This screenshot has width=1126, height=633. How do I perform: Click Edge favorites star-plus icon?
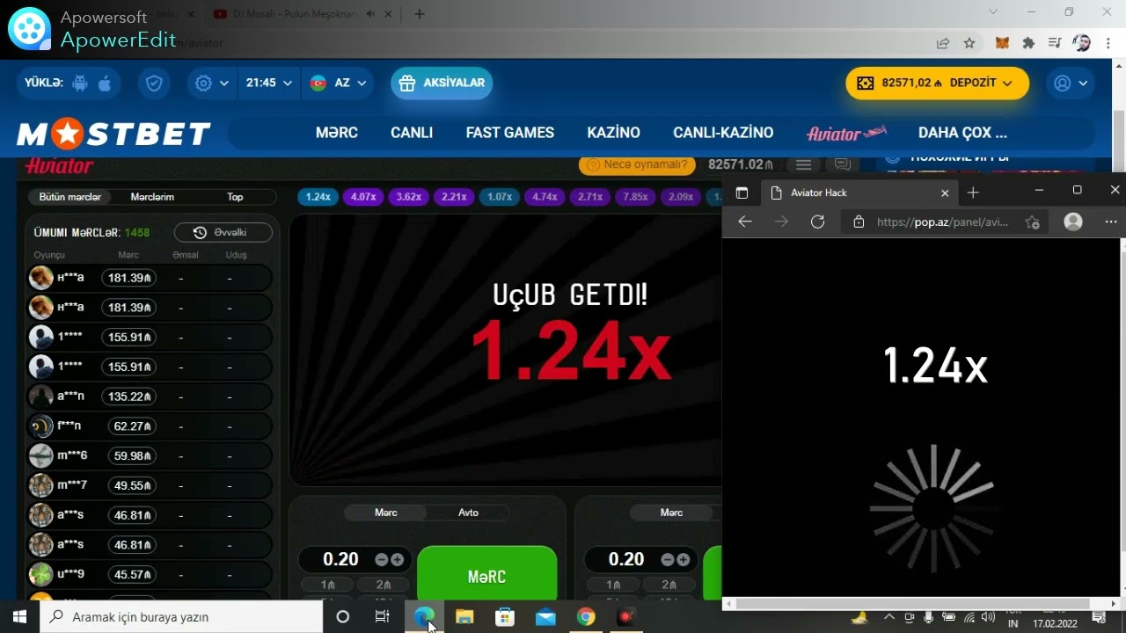click(1033, 222)
